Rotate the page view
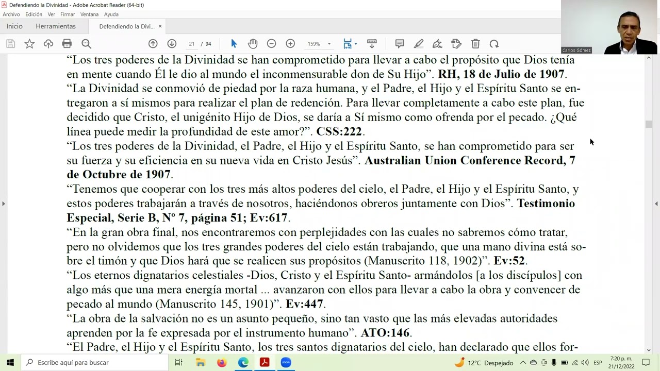The height and width of the screenshot is (371, 660). pos(494,44)
